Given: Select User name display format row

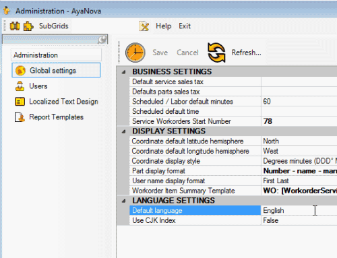Looking at the screenshot, I should coord(195,181).
